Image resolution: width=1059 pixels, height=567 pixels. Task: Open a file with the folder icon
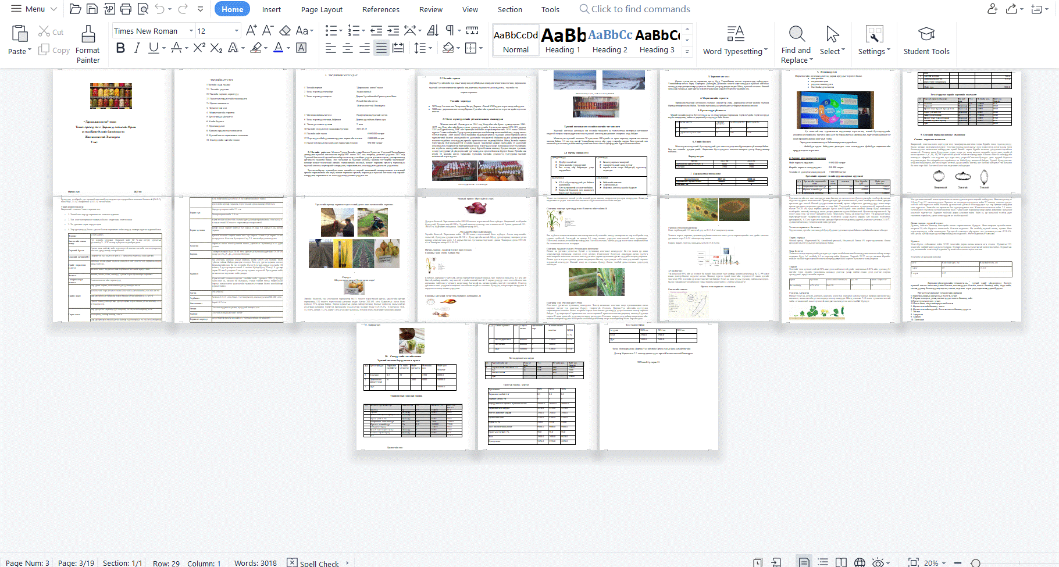[75, 9]
